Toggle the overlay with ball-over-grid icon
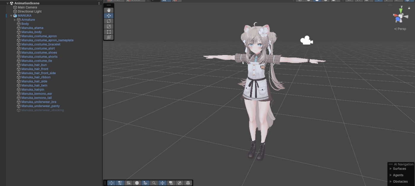The width and height of the screenshot is (415, 186). [x=145, y=183]
